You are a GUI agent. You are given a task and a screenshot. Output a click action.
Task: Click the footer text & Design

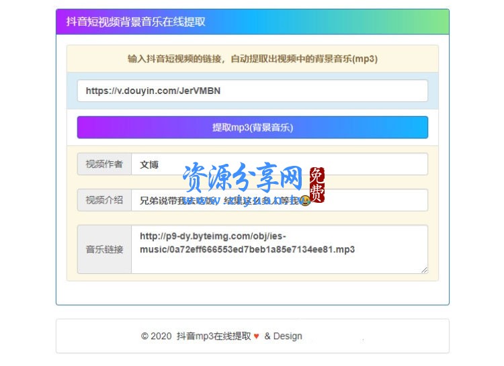[x=283, y=336]
